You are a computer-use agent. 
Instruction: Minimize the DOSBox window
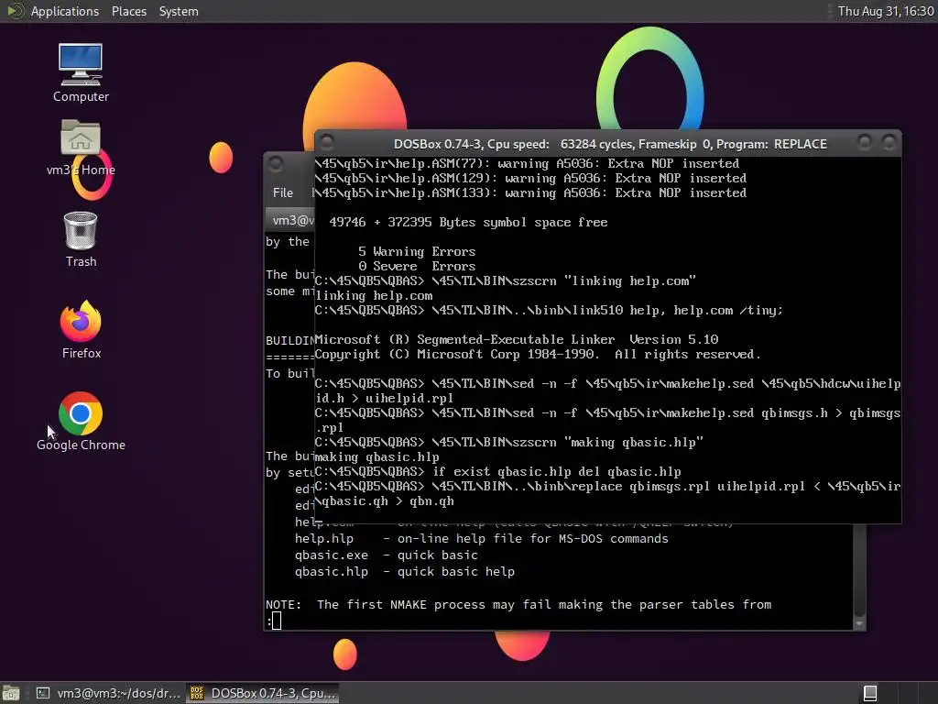click(865, 142)
